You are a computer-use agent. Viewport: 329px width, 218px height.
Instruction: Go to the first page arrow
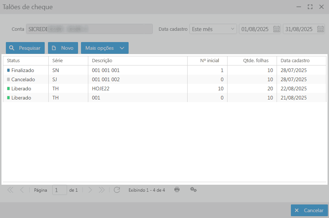point(10,190)
